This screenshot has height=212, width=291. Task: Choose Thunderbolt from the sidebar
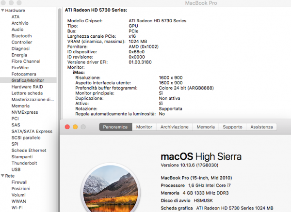pyautogui.click(x=24, y=163)
